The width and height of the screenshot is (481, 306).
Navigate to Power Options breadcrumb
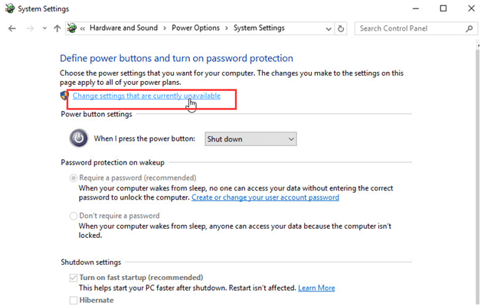click(195, 28)
